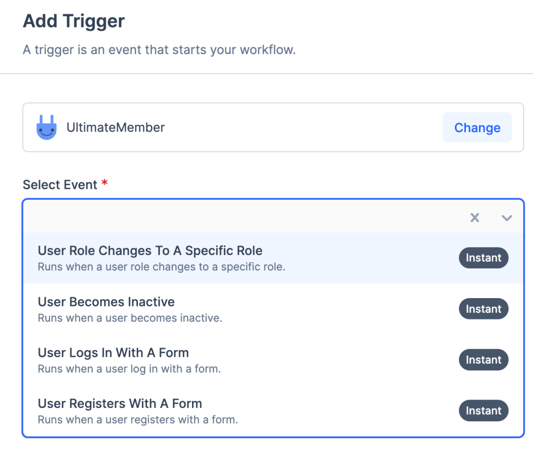This screenshot has width=533, height=449.
Task: Collapse the event dropdown chevron
Action: coord(506,218)
